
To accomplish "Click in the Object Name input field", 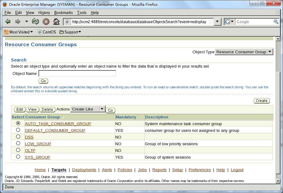I will tap(77, 73).
